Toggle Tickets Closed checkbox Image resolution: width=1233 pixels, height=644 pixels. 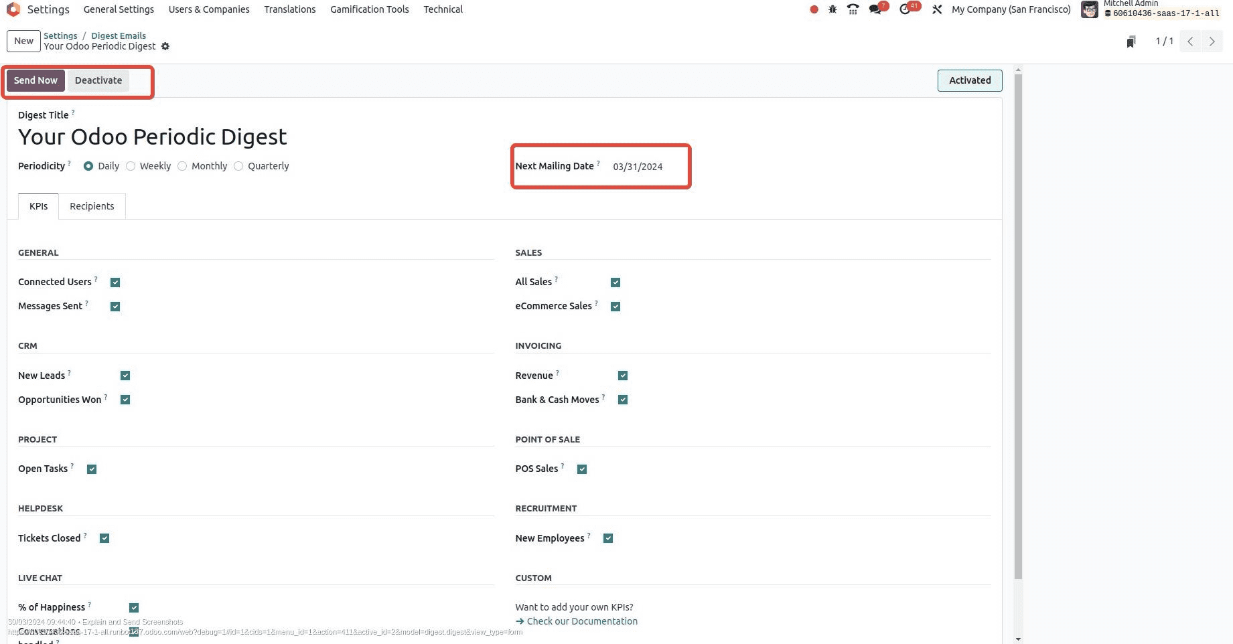coord(104,538)
